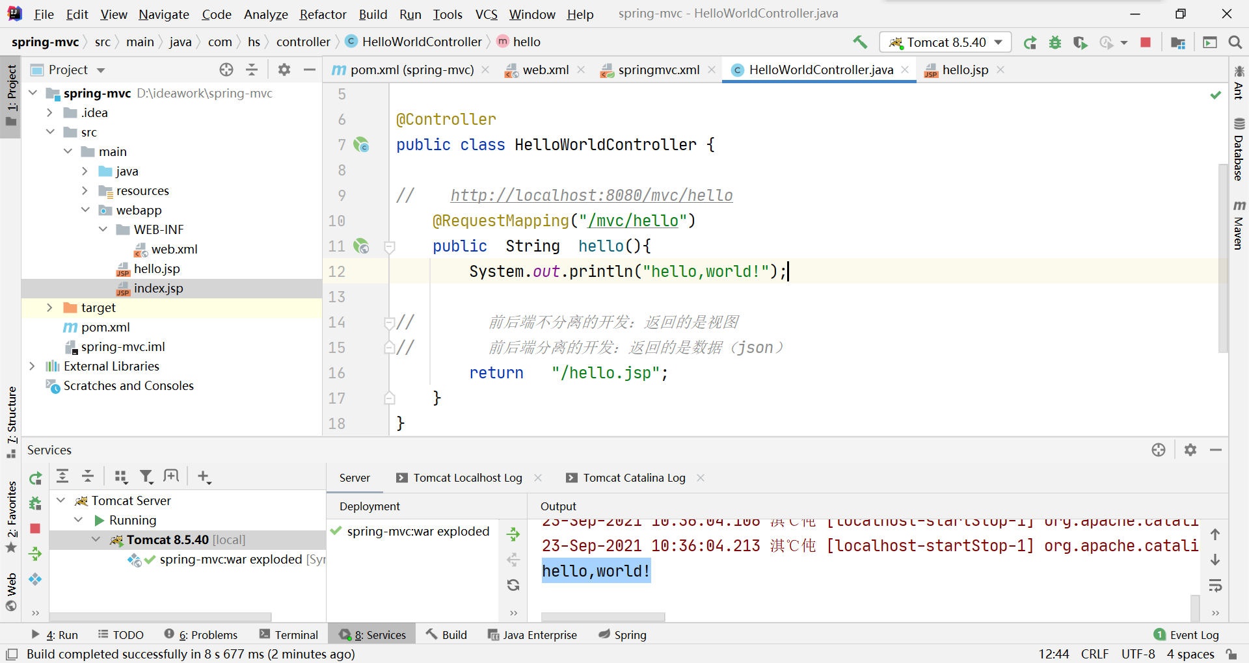Click the request mapping gutter icon on line 11
This screenshot has width=1249, height=663.
361,246
